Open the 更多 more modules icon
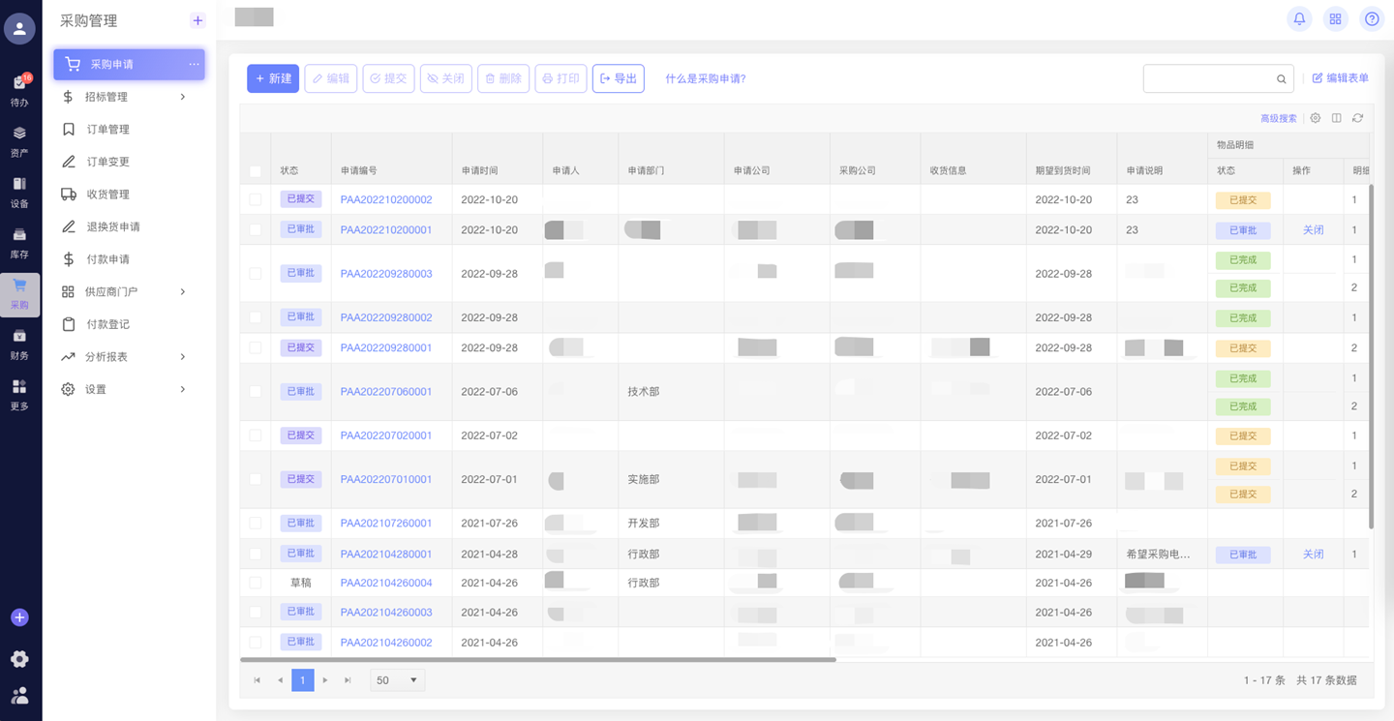 click(19, 394)
